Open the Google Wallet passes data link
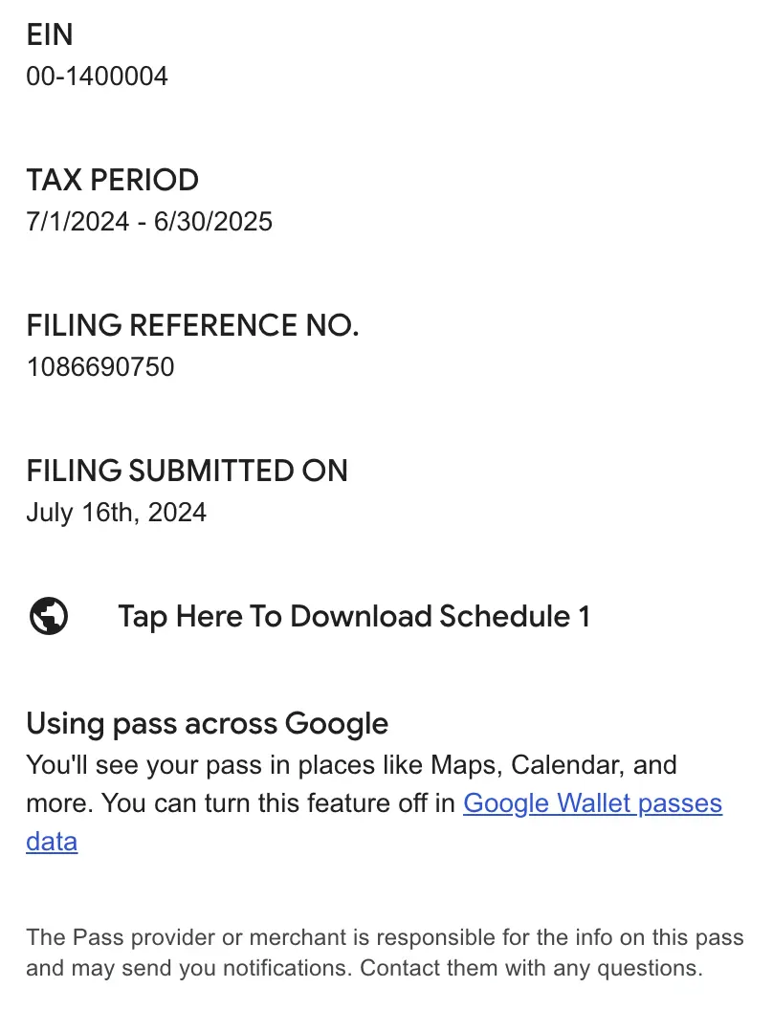 pos(592,803)
